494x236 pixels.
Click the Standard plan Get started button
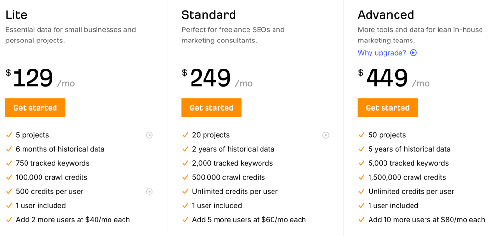[x=211, y=108]
